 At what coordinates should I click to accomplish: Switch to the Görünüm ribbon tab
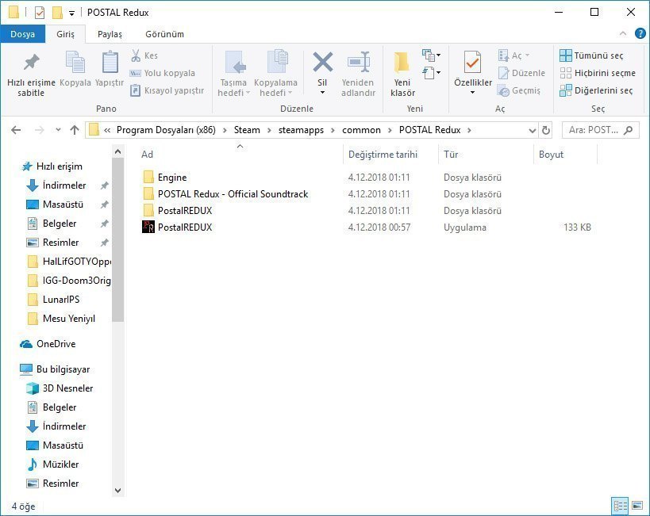[164, 34]
